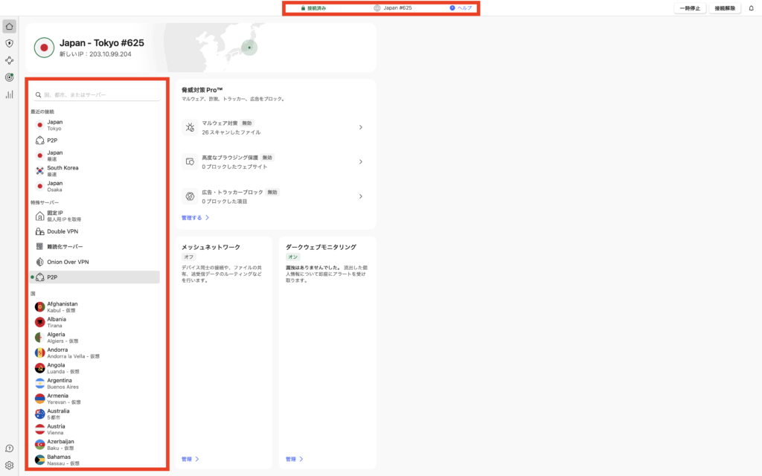The image size is (762, 476).
Task: Open the statistics bar chart icon
Action: (9, 94)
